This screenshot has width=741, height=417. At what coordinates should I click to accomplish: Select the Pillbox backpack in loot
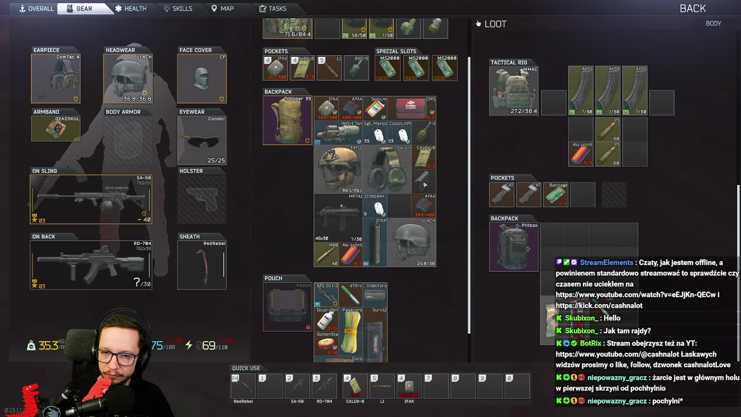[514, 247]
